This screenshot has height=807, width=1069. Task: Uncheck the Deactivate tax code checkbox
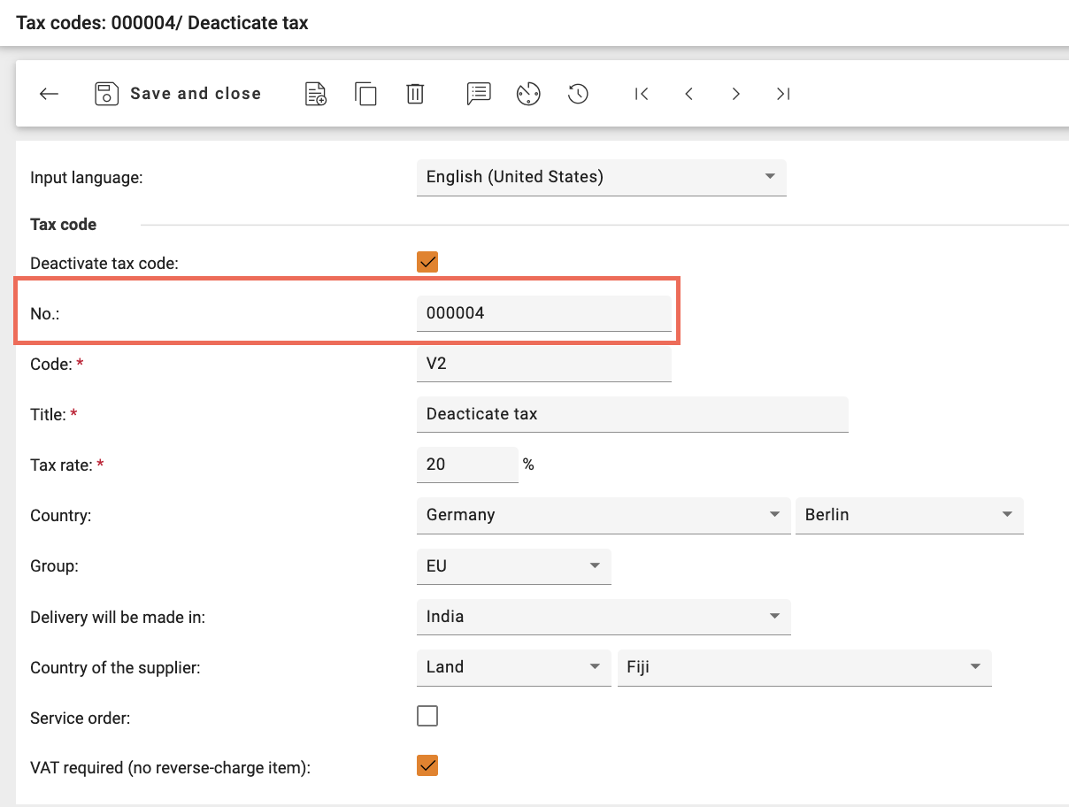tap(427, 262)
